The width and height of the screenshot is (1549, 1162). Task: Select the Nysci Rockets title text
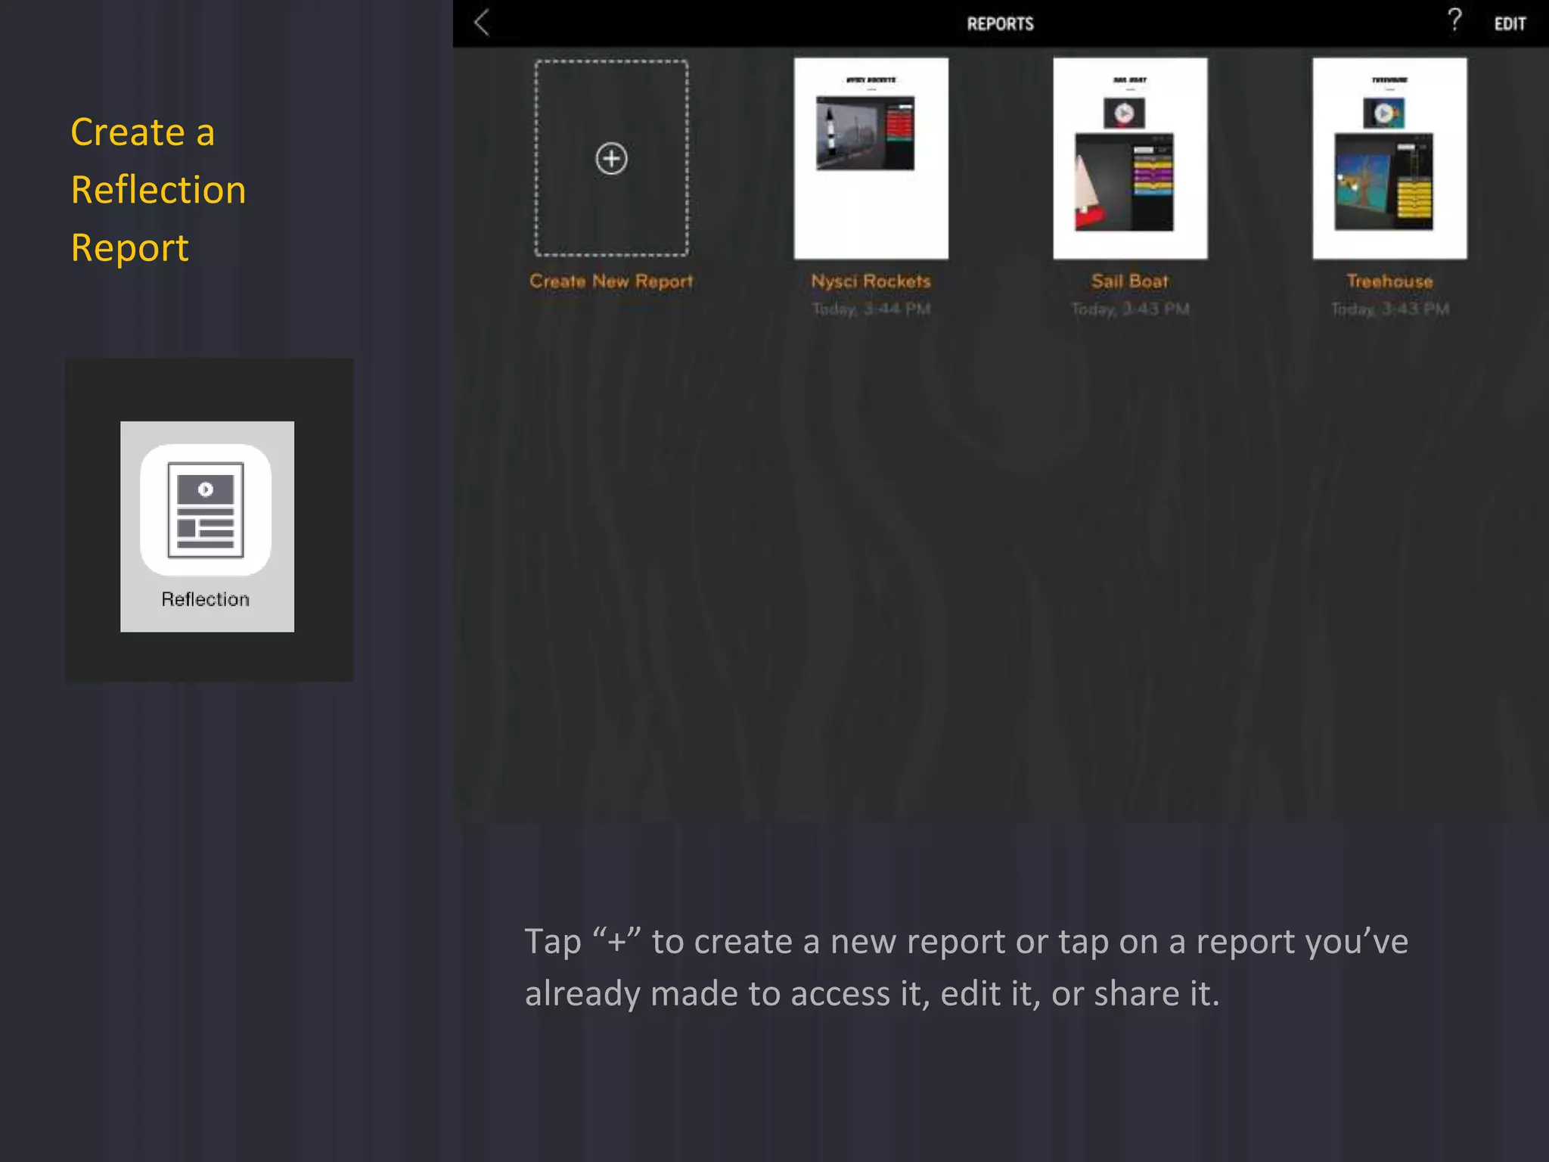871,281
